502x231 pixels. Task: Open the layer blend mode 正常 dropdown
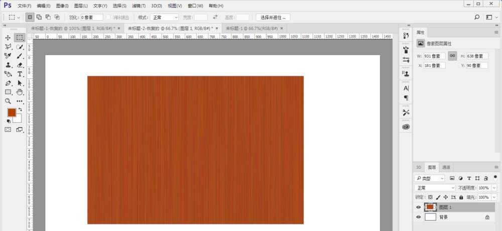[435, 188]
